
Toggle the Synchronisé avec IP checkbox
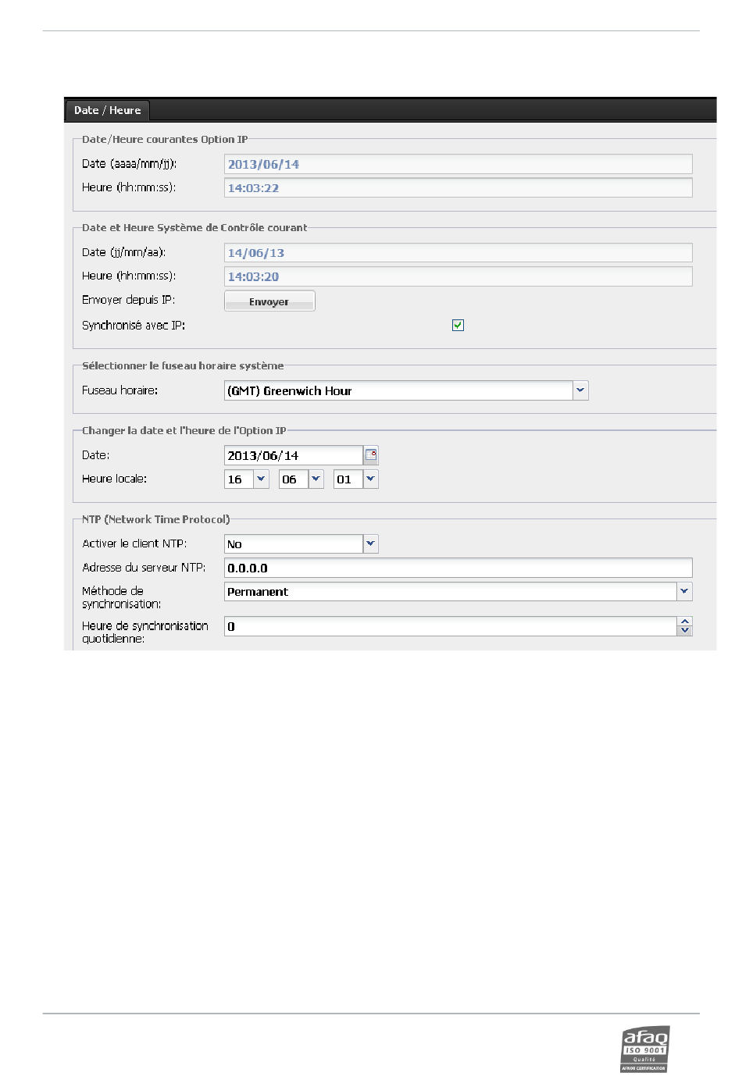[458, 326]
